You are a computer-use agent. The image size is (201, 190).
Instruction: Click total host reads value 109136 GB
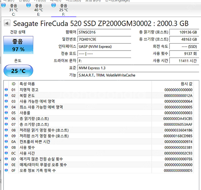pos(184,32)
